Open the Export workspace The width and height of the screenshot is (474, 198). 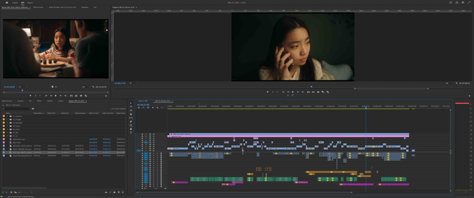[30, 3]
